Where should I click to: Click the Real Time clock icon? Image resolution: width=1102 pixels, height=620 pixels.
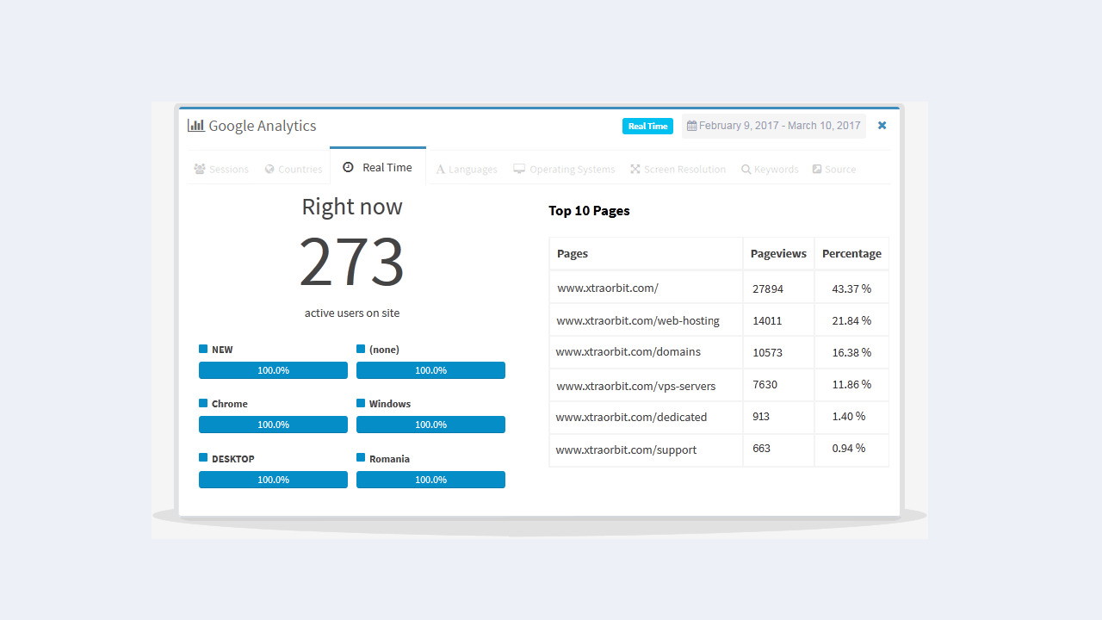click(348, 168)
